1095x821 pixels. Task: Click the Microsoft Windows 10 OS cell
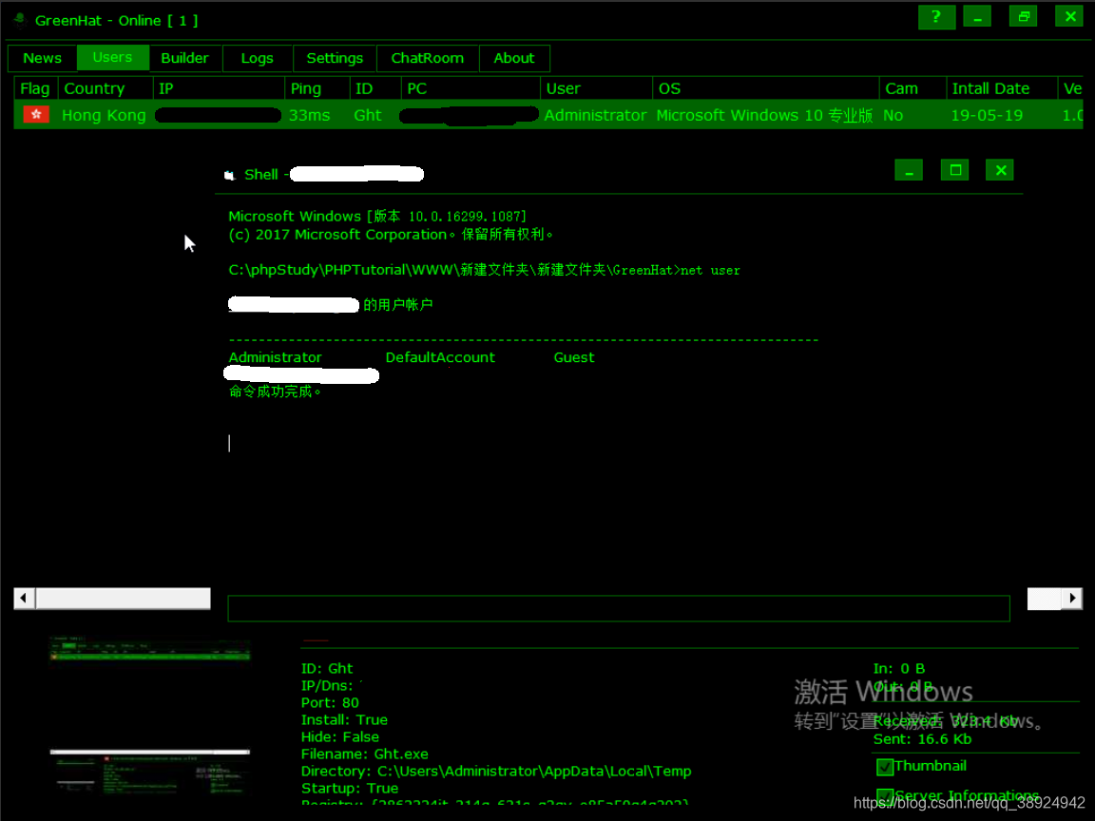[x=764, y=115]
